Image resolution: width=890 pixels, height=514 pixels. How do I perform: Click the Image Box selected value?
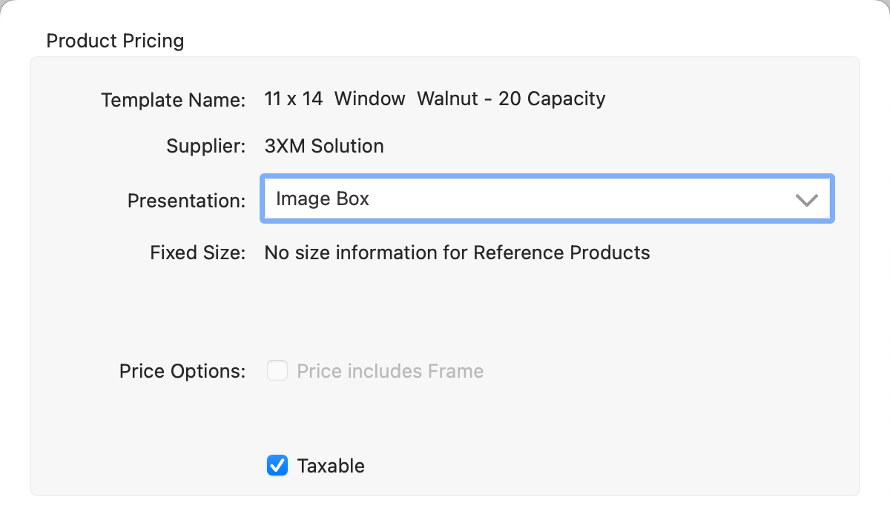tap(323, 198)
